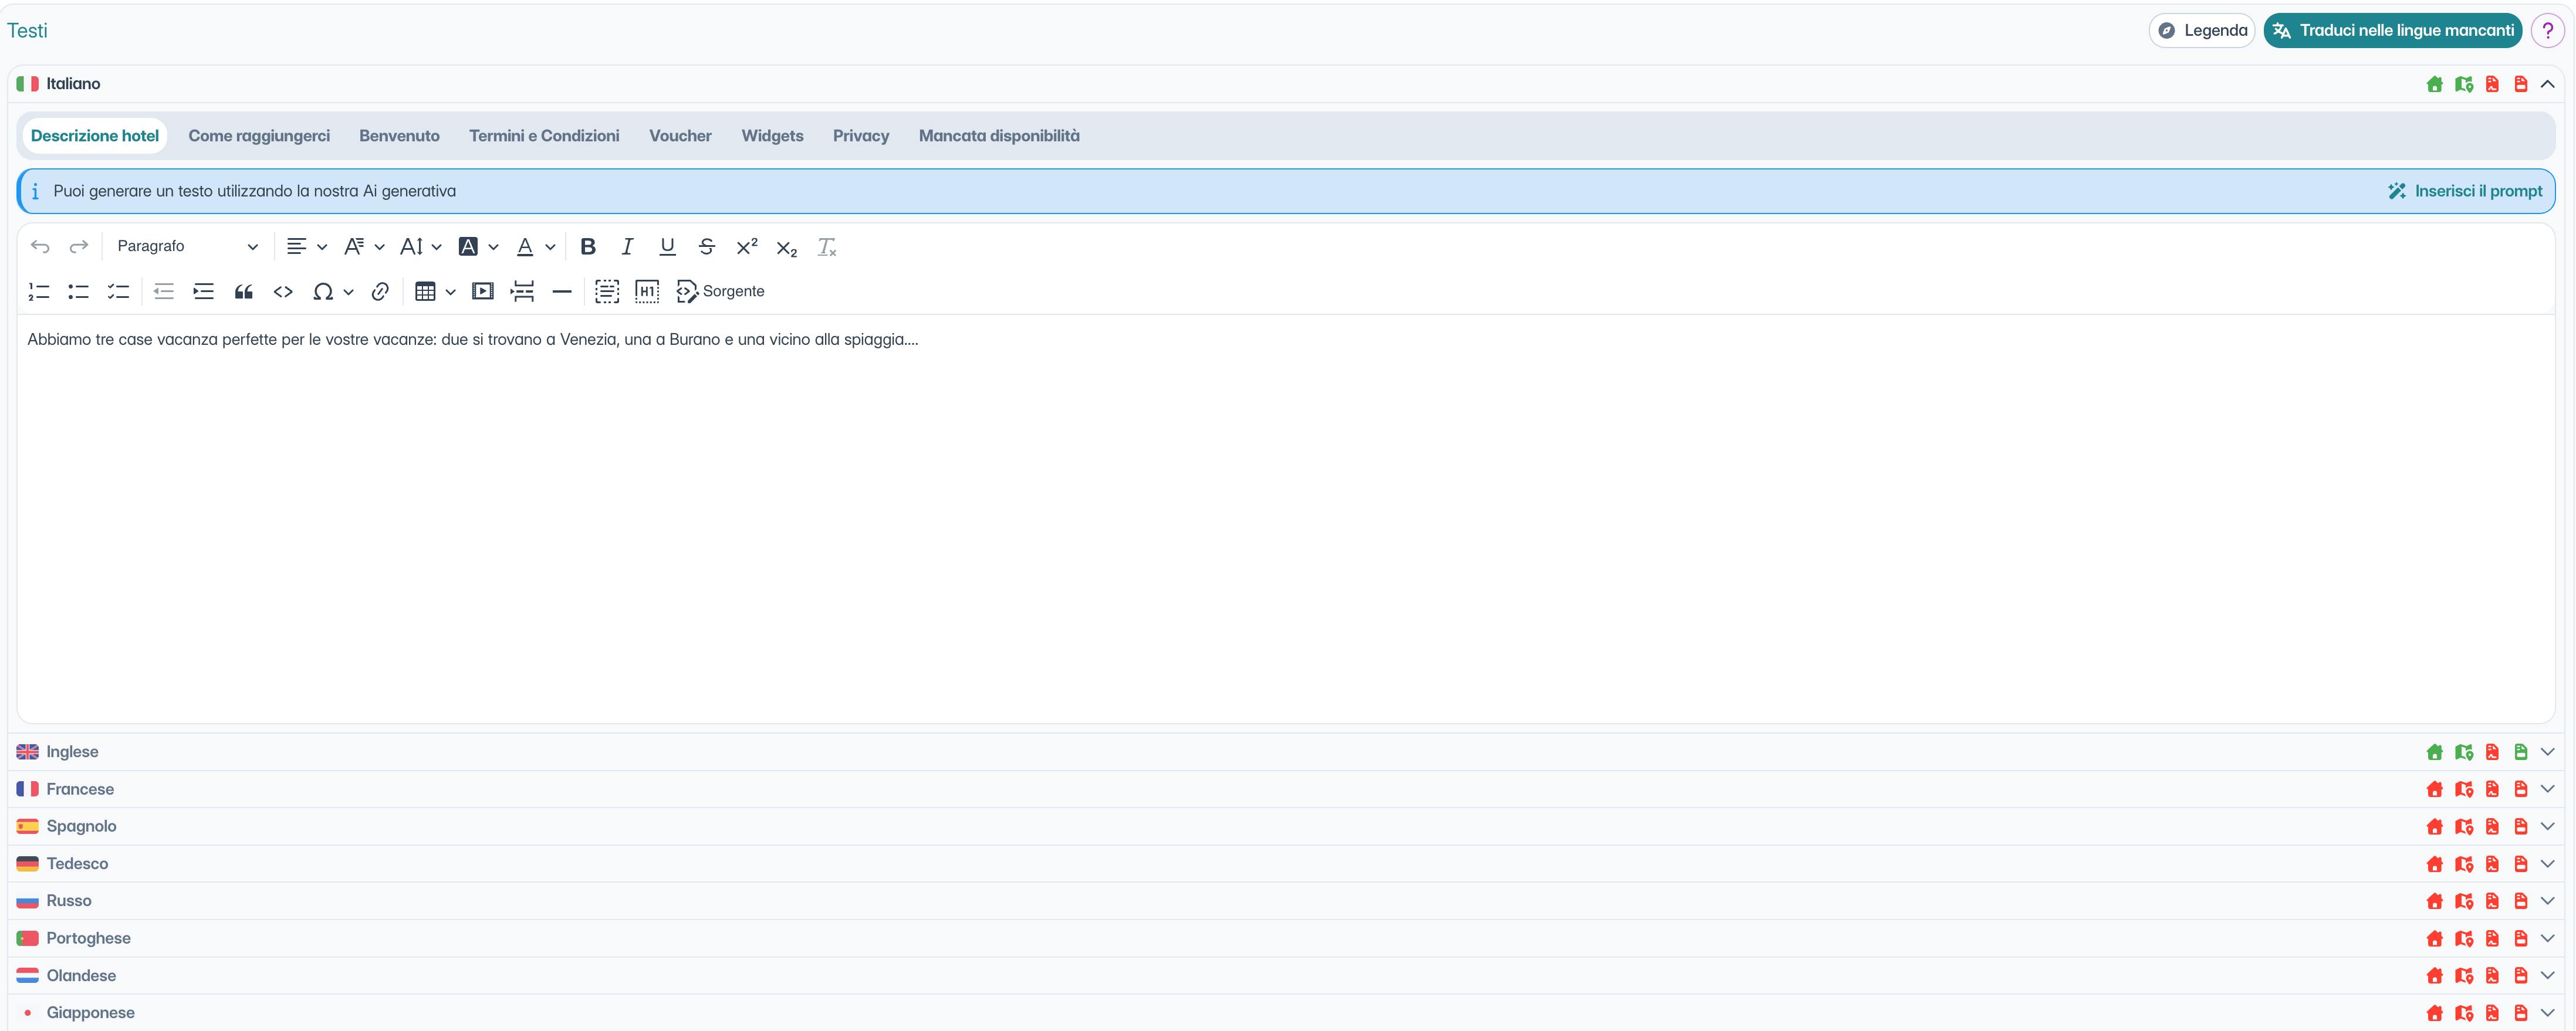Click the insert link icon

[x=380, y=291]
